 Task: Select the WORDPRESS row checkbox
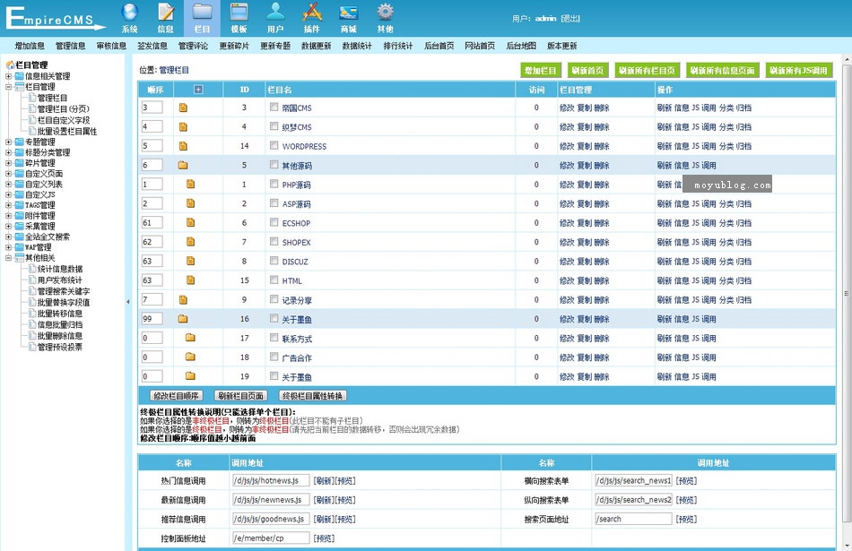point(274,145)
